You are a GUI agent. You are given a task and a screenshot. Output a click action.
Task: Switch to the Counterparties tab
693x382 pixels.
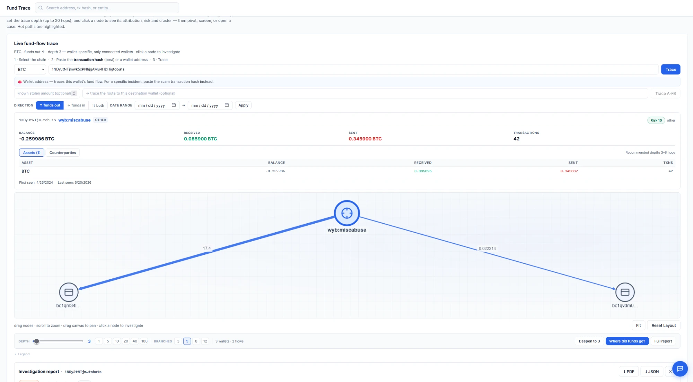[63, 153]
